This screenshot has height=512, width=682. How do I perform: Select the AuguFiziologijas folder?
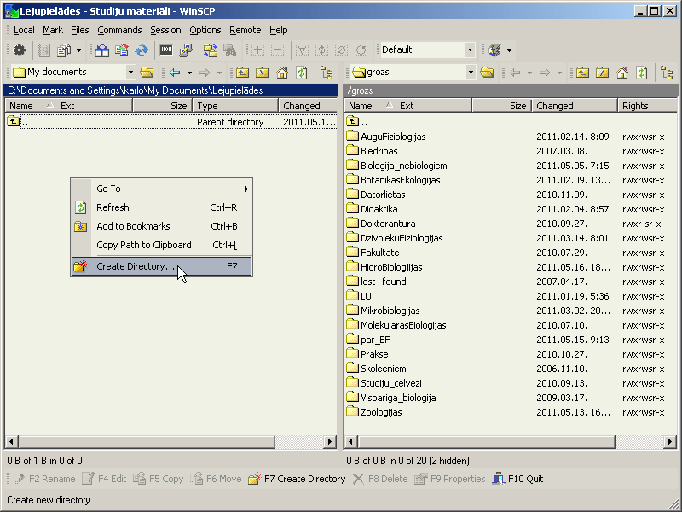(387, 137)
